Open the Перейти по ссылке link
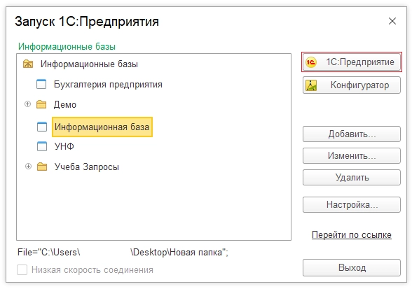Viewport: 412px width, 289px height. (x=352, y=234)
